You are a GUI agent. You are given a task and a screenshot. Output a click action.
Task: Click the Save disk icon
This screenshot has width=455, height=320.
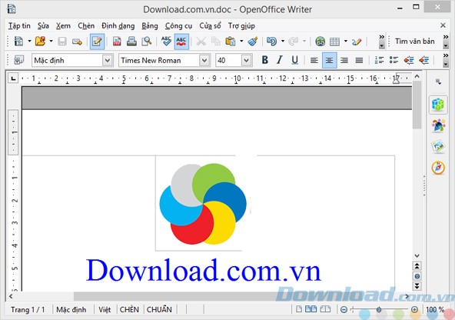coord(62,42)
